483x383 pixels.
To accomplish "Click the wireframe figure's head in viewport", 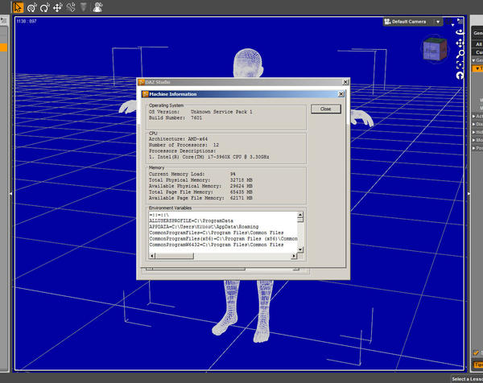I will point(248,63).
